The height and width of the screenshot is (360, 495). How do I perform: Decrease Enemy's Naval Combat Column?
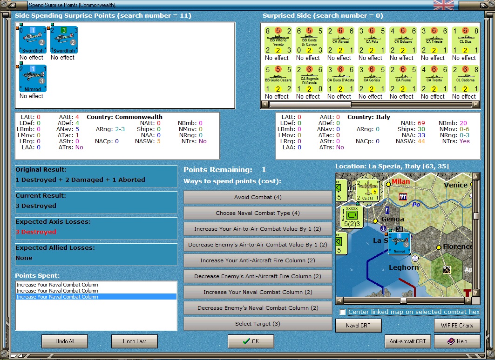click(258, 307)
